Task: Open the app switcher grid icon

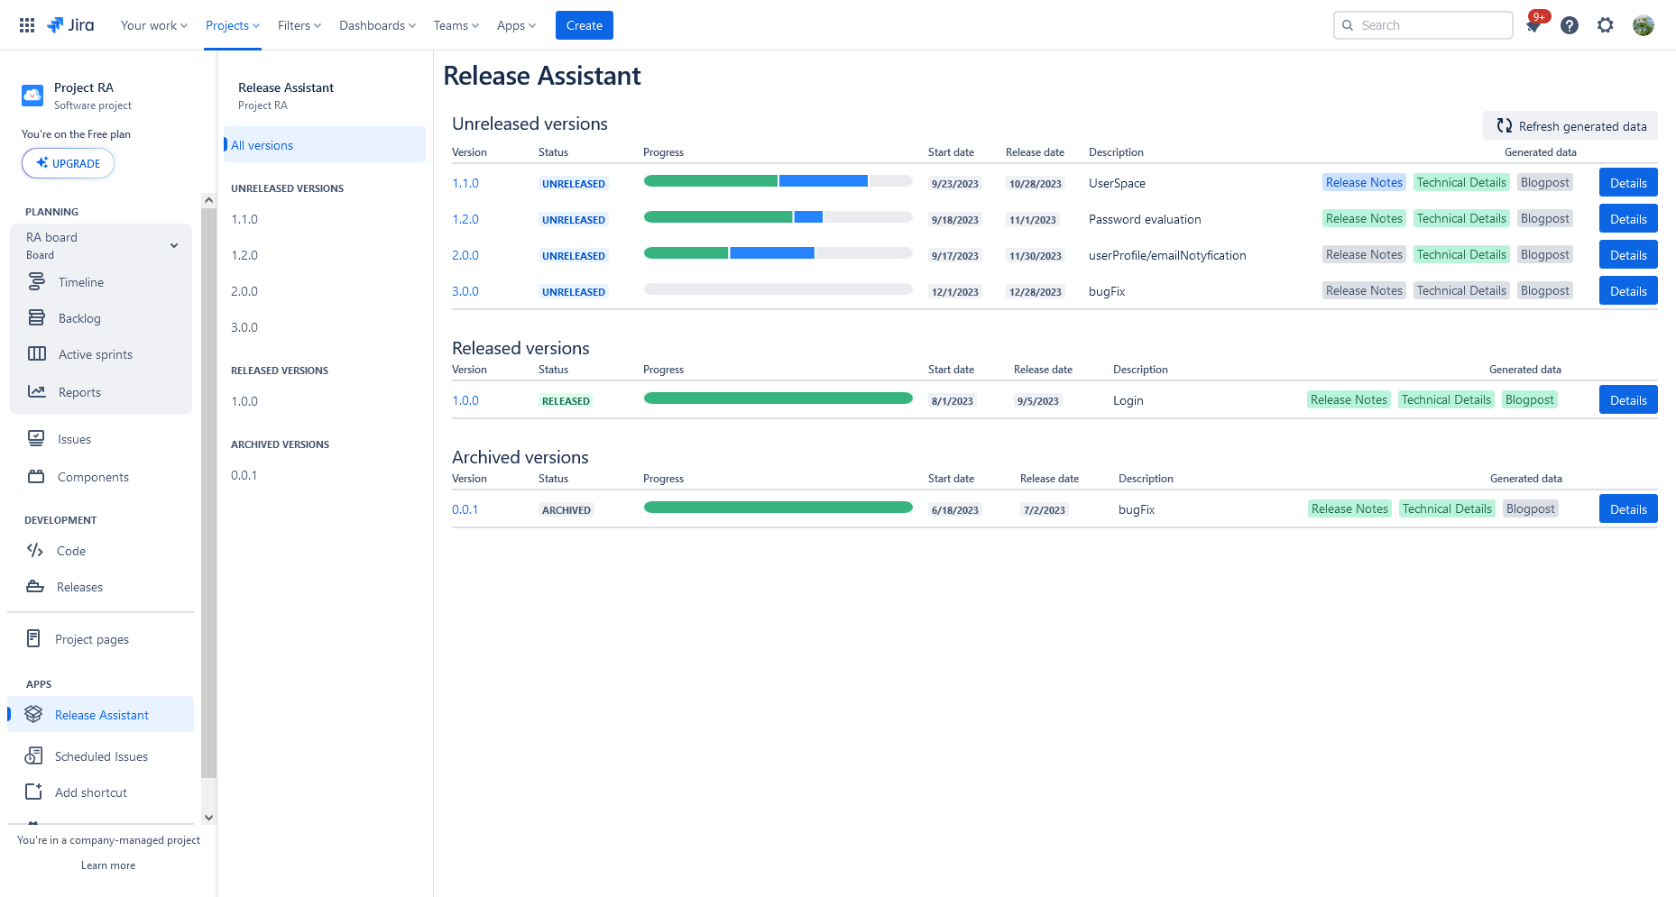Action: [27, 25]
